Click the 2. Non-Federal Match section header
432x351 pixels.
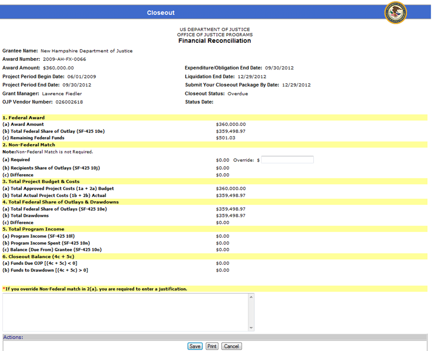(29, 145)
